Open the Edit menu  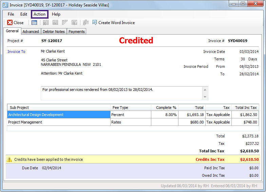click(24, 14)
